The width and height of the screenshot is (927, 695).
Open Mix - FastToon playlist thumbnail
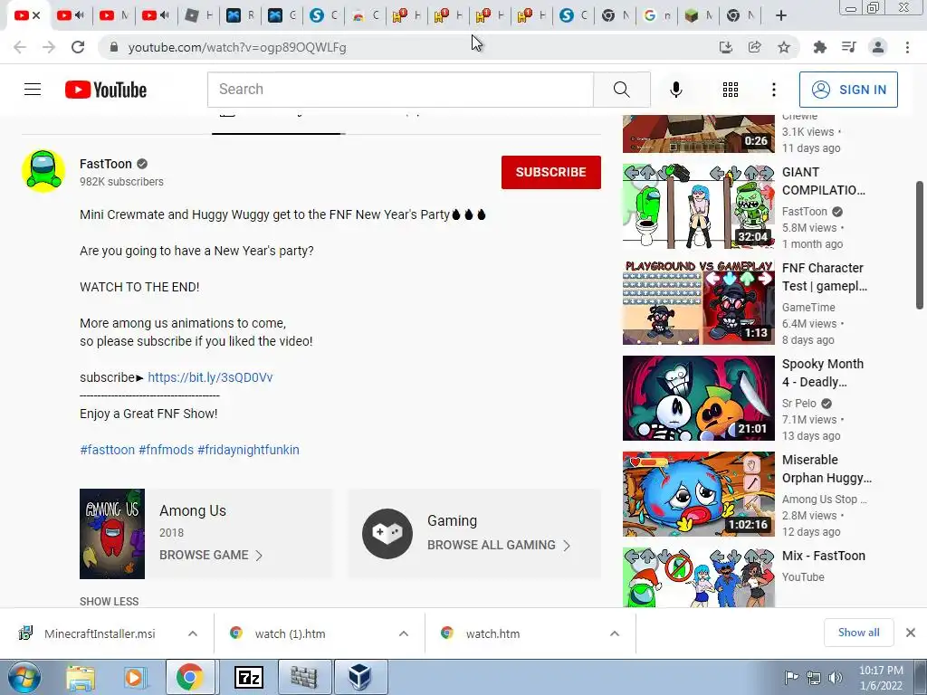click(698, 577)
